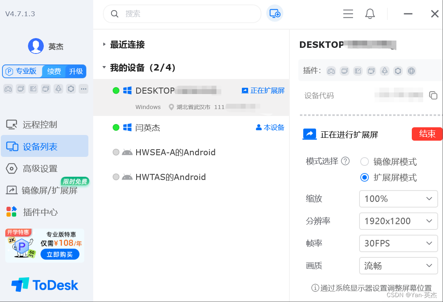Select 扩展屏模式 radio button
The image size is (443, 302).
(364, 178)
